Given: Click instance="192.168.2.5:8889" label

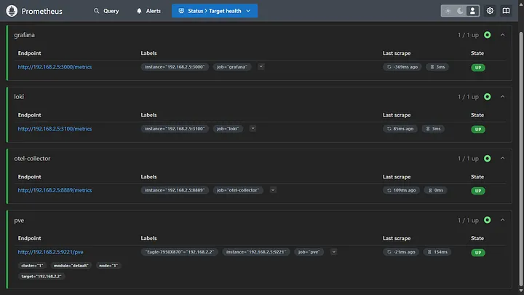Looking at the screenshot, I should pos(175,190).
